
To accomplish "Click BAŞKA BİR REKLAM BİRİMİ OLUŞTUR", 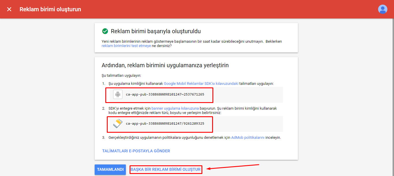I will [166, 170].
